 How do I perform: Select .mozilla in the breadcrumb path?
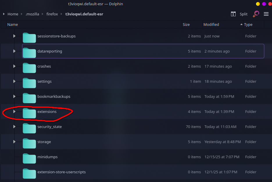pyautogui.click(x=32, y=14)
